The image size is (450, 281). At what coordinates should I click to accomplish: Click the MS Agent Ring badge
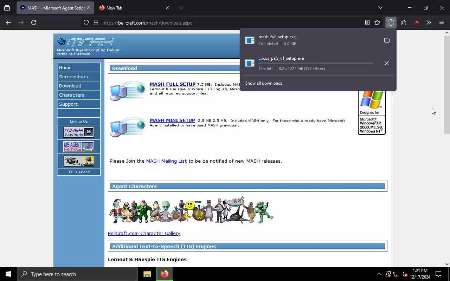coord(79,146)
